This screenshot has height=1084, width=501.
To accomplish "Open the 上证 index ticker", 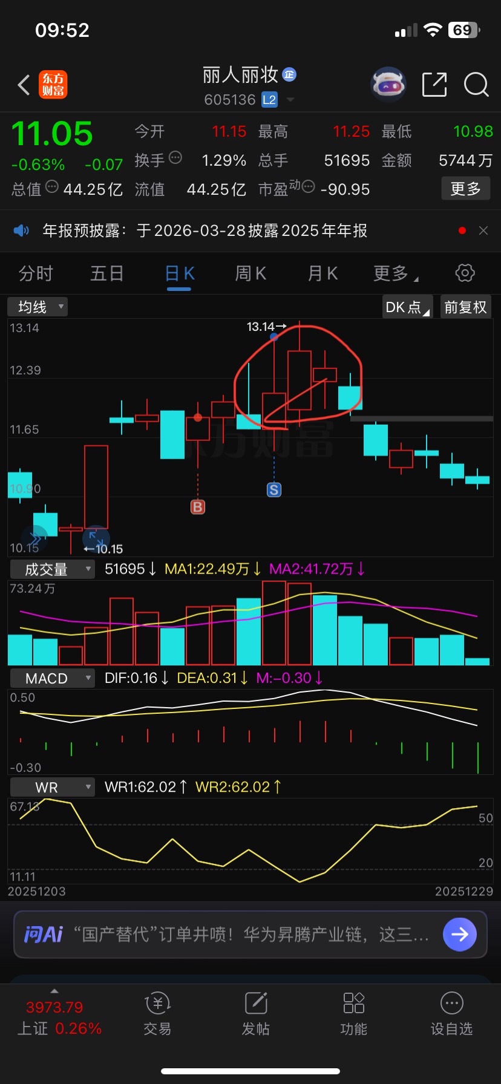I will pos(59,1018).
